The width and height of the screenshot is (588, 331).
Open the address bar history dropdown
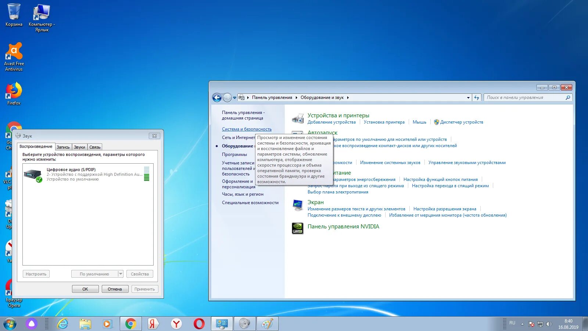click(468, 98)
